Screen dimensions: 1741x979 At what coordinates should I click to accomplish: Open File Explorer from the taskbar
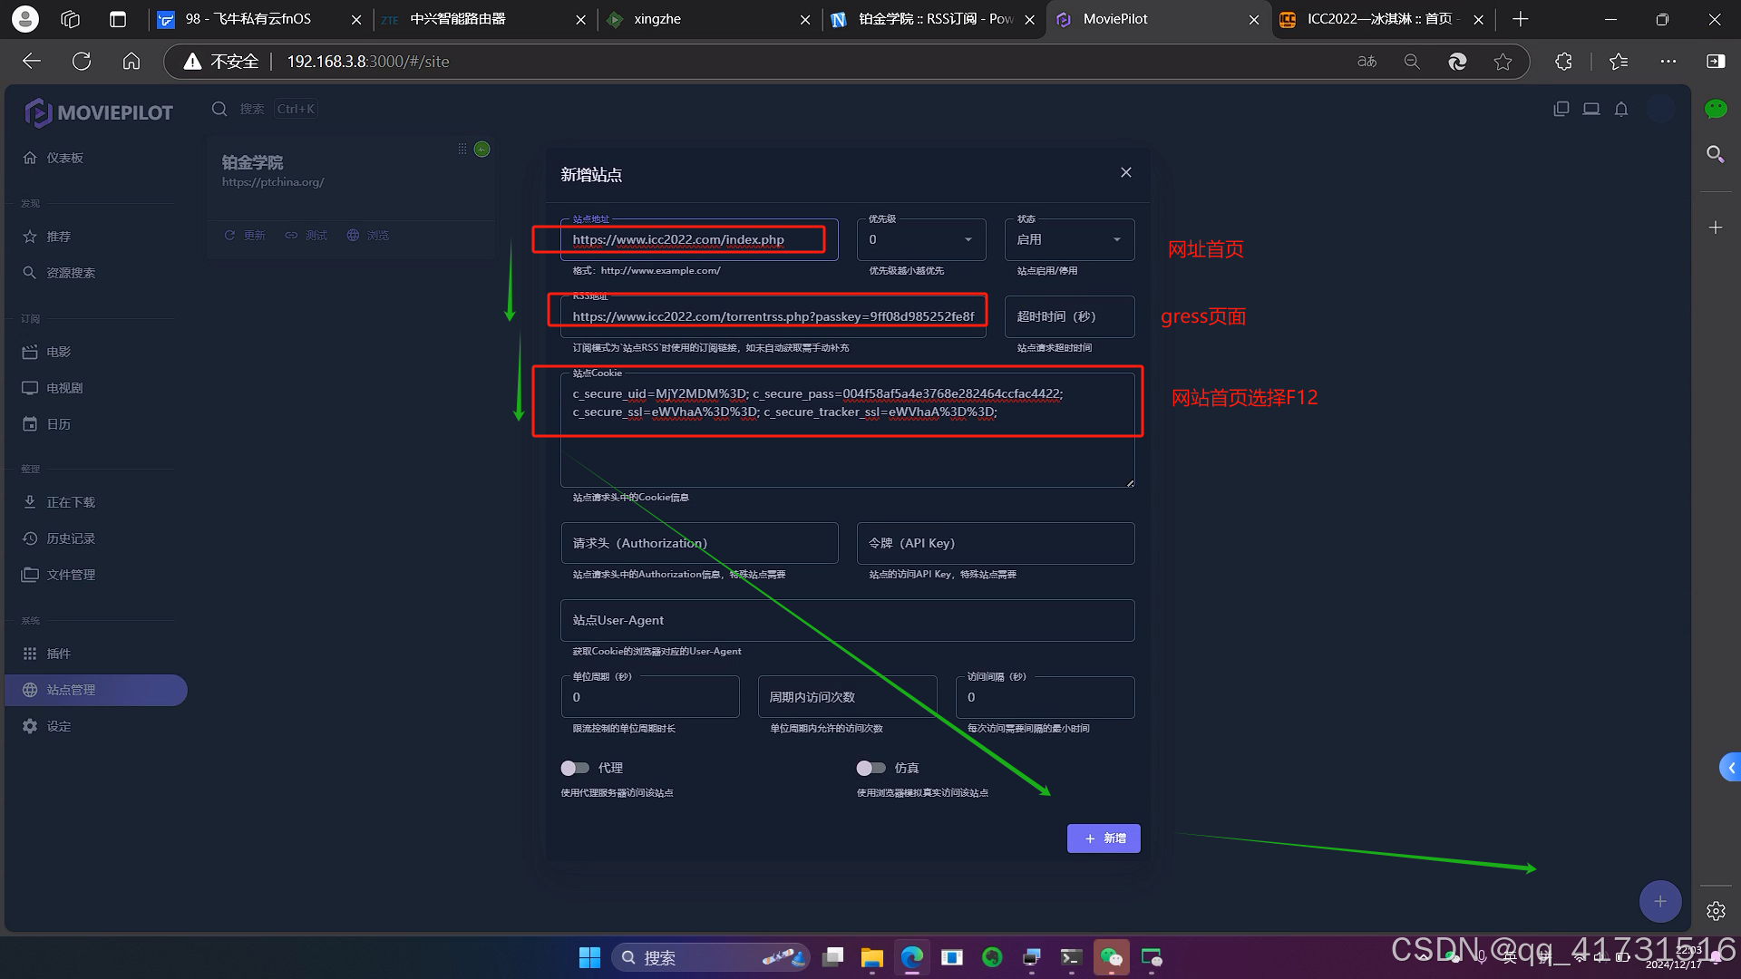[871, 957]
